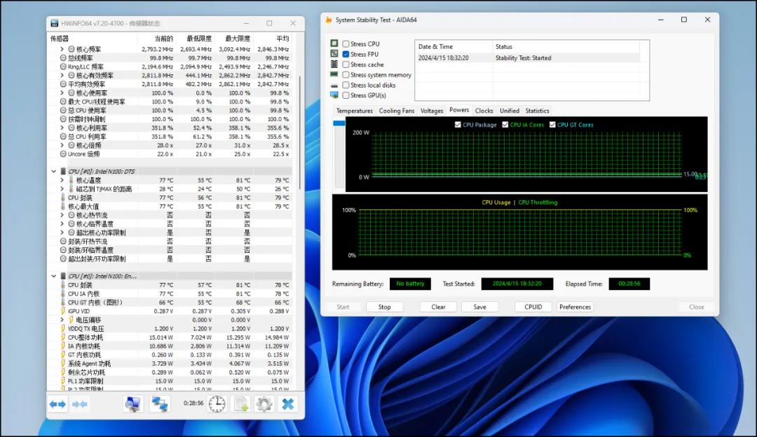The image size is (757, 437).
Task: Open the HWiNFO summary monitor-with-magnifier icon
Action: [x=132, y=404]
